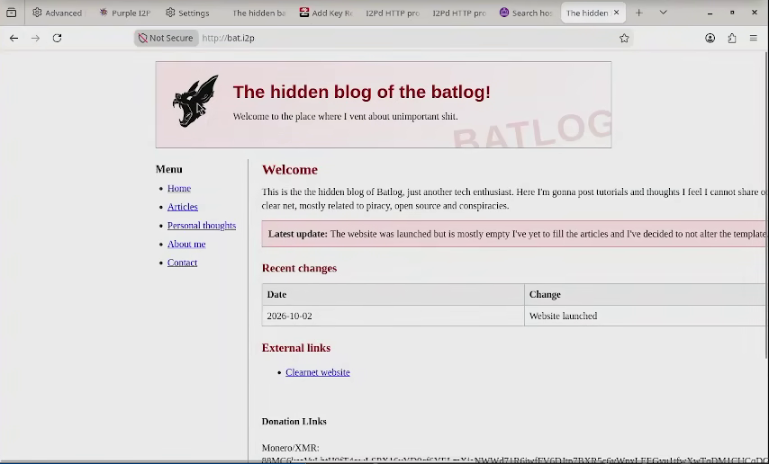Switch to the first 'The hidden ba' tab

pos(258,13)
